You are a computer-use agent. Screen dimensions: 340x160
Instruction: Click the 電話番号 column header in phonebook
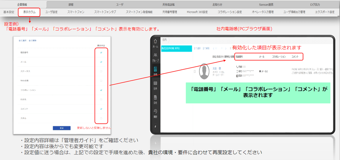pyautogui.click(x=239, y=57)
